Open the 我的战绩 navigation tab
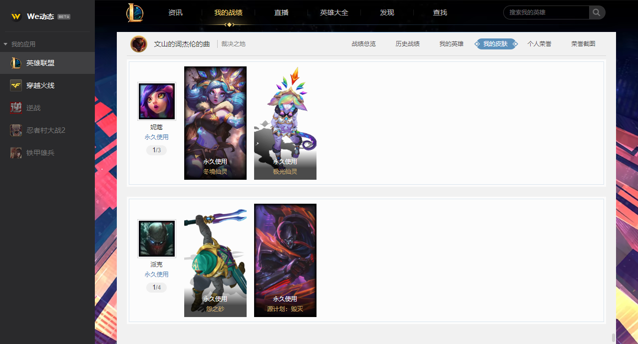The image size is (638, 344). point(228,12)
